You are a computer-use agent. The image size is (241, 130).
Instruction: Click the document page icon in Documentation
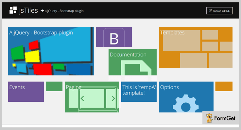[136, 68]
